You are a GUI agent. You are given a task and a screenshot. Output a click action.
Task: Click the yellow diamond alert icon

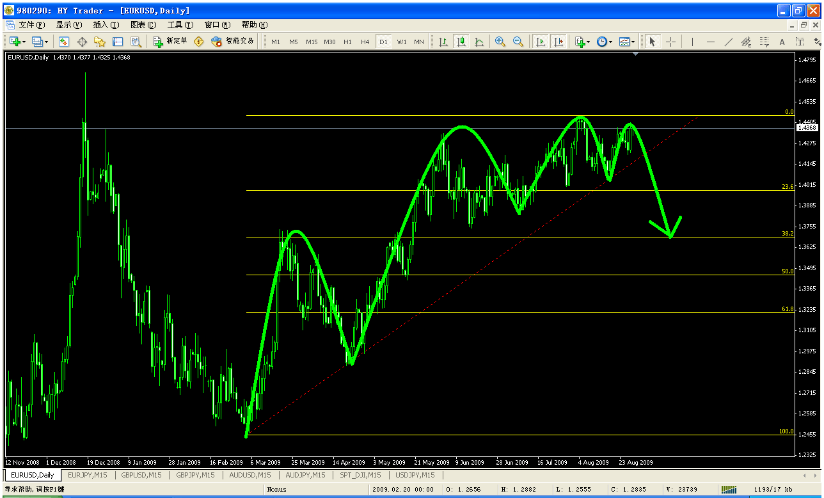(x=199, y=42)
